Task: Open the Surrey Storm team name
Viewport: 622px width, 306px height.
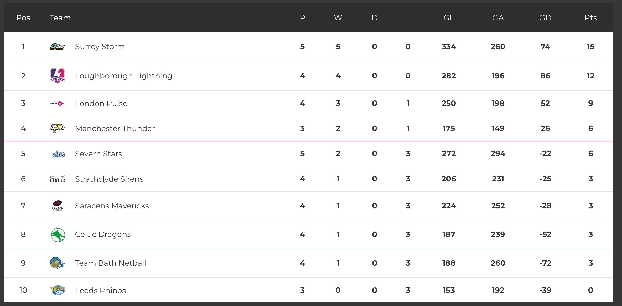Action: point(100,47)
